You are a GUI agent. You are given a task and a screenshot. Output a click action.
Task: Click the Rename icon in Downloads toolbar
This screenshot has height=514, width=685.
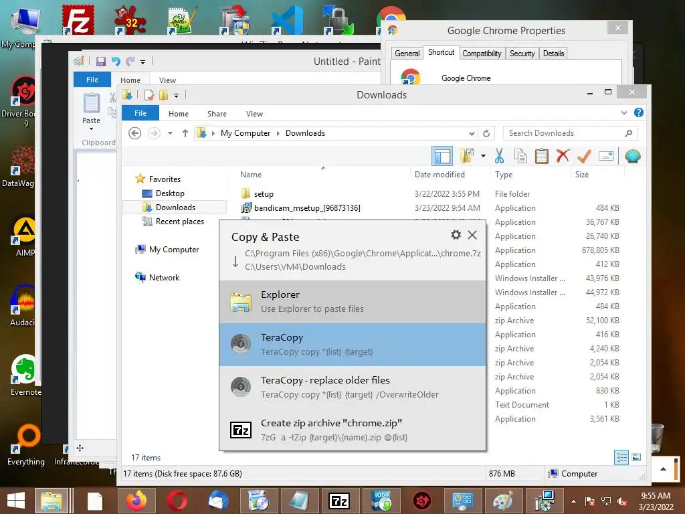point(606,156)
